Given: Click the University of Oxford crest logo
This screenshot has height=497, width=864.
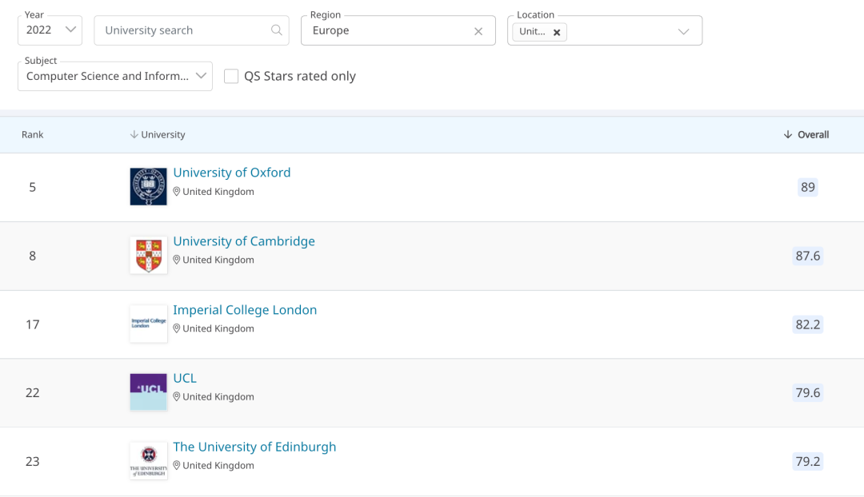Looking at the screenshot, I should (x=149, y=187).
